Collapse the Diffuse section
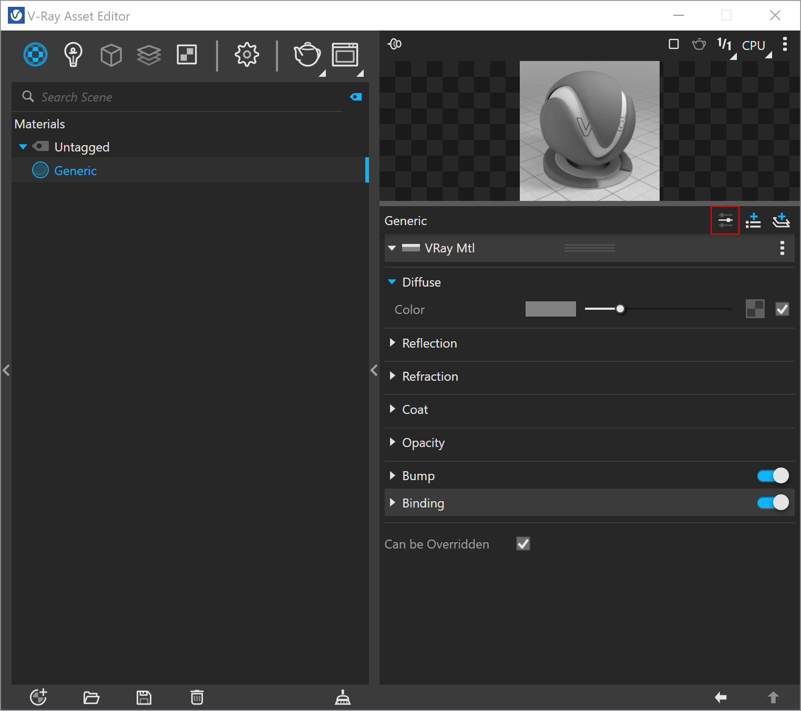Viewport: 801px width, 711px height. pyautogui.click(x=392, y=282)
